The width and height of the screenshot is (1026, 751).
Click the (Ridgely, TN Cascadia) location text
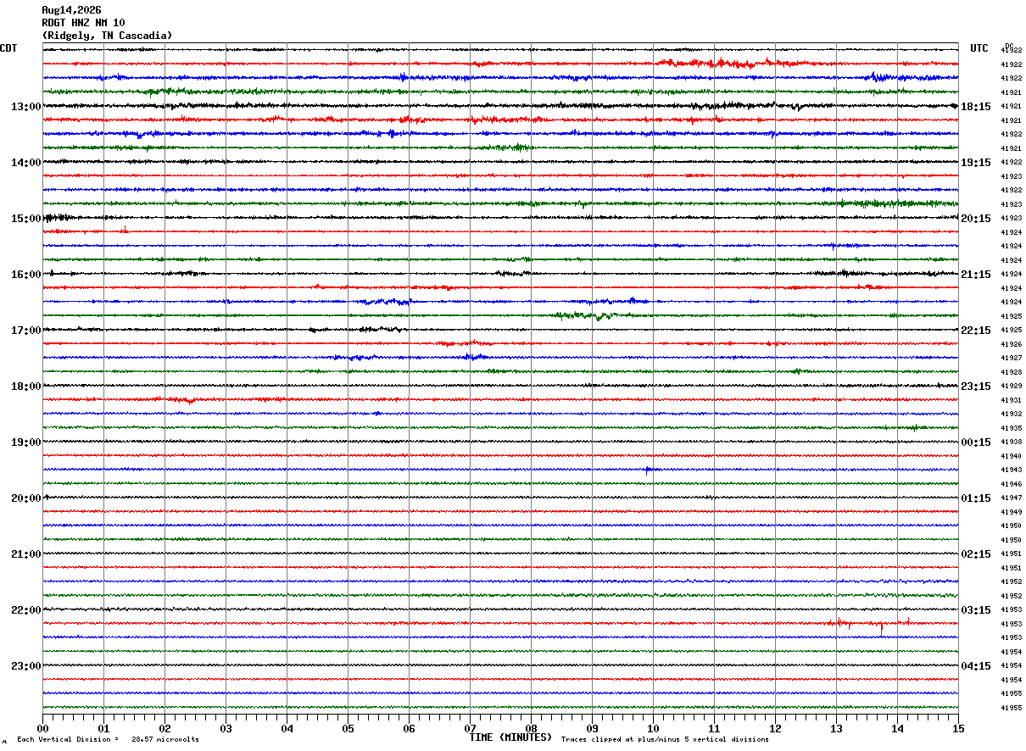click(x=107, y=36)
